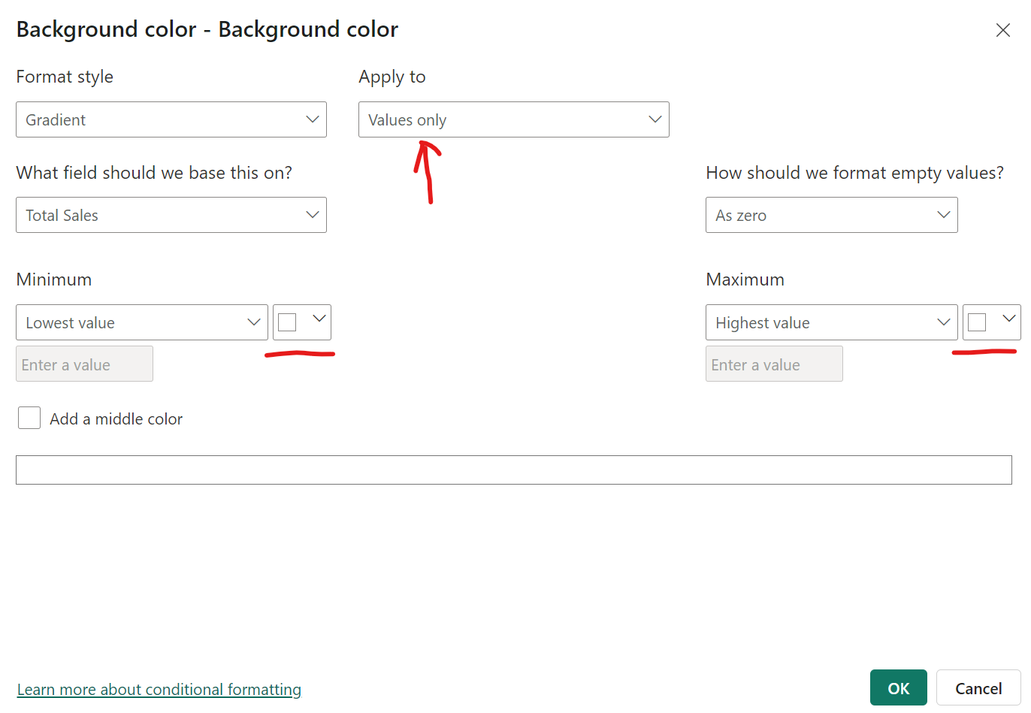Click the Apply to label
The height and width of the screenshot is (713, 1031).
pos(392,77)
